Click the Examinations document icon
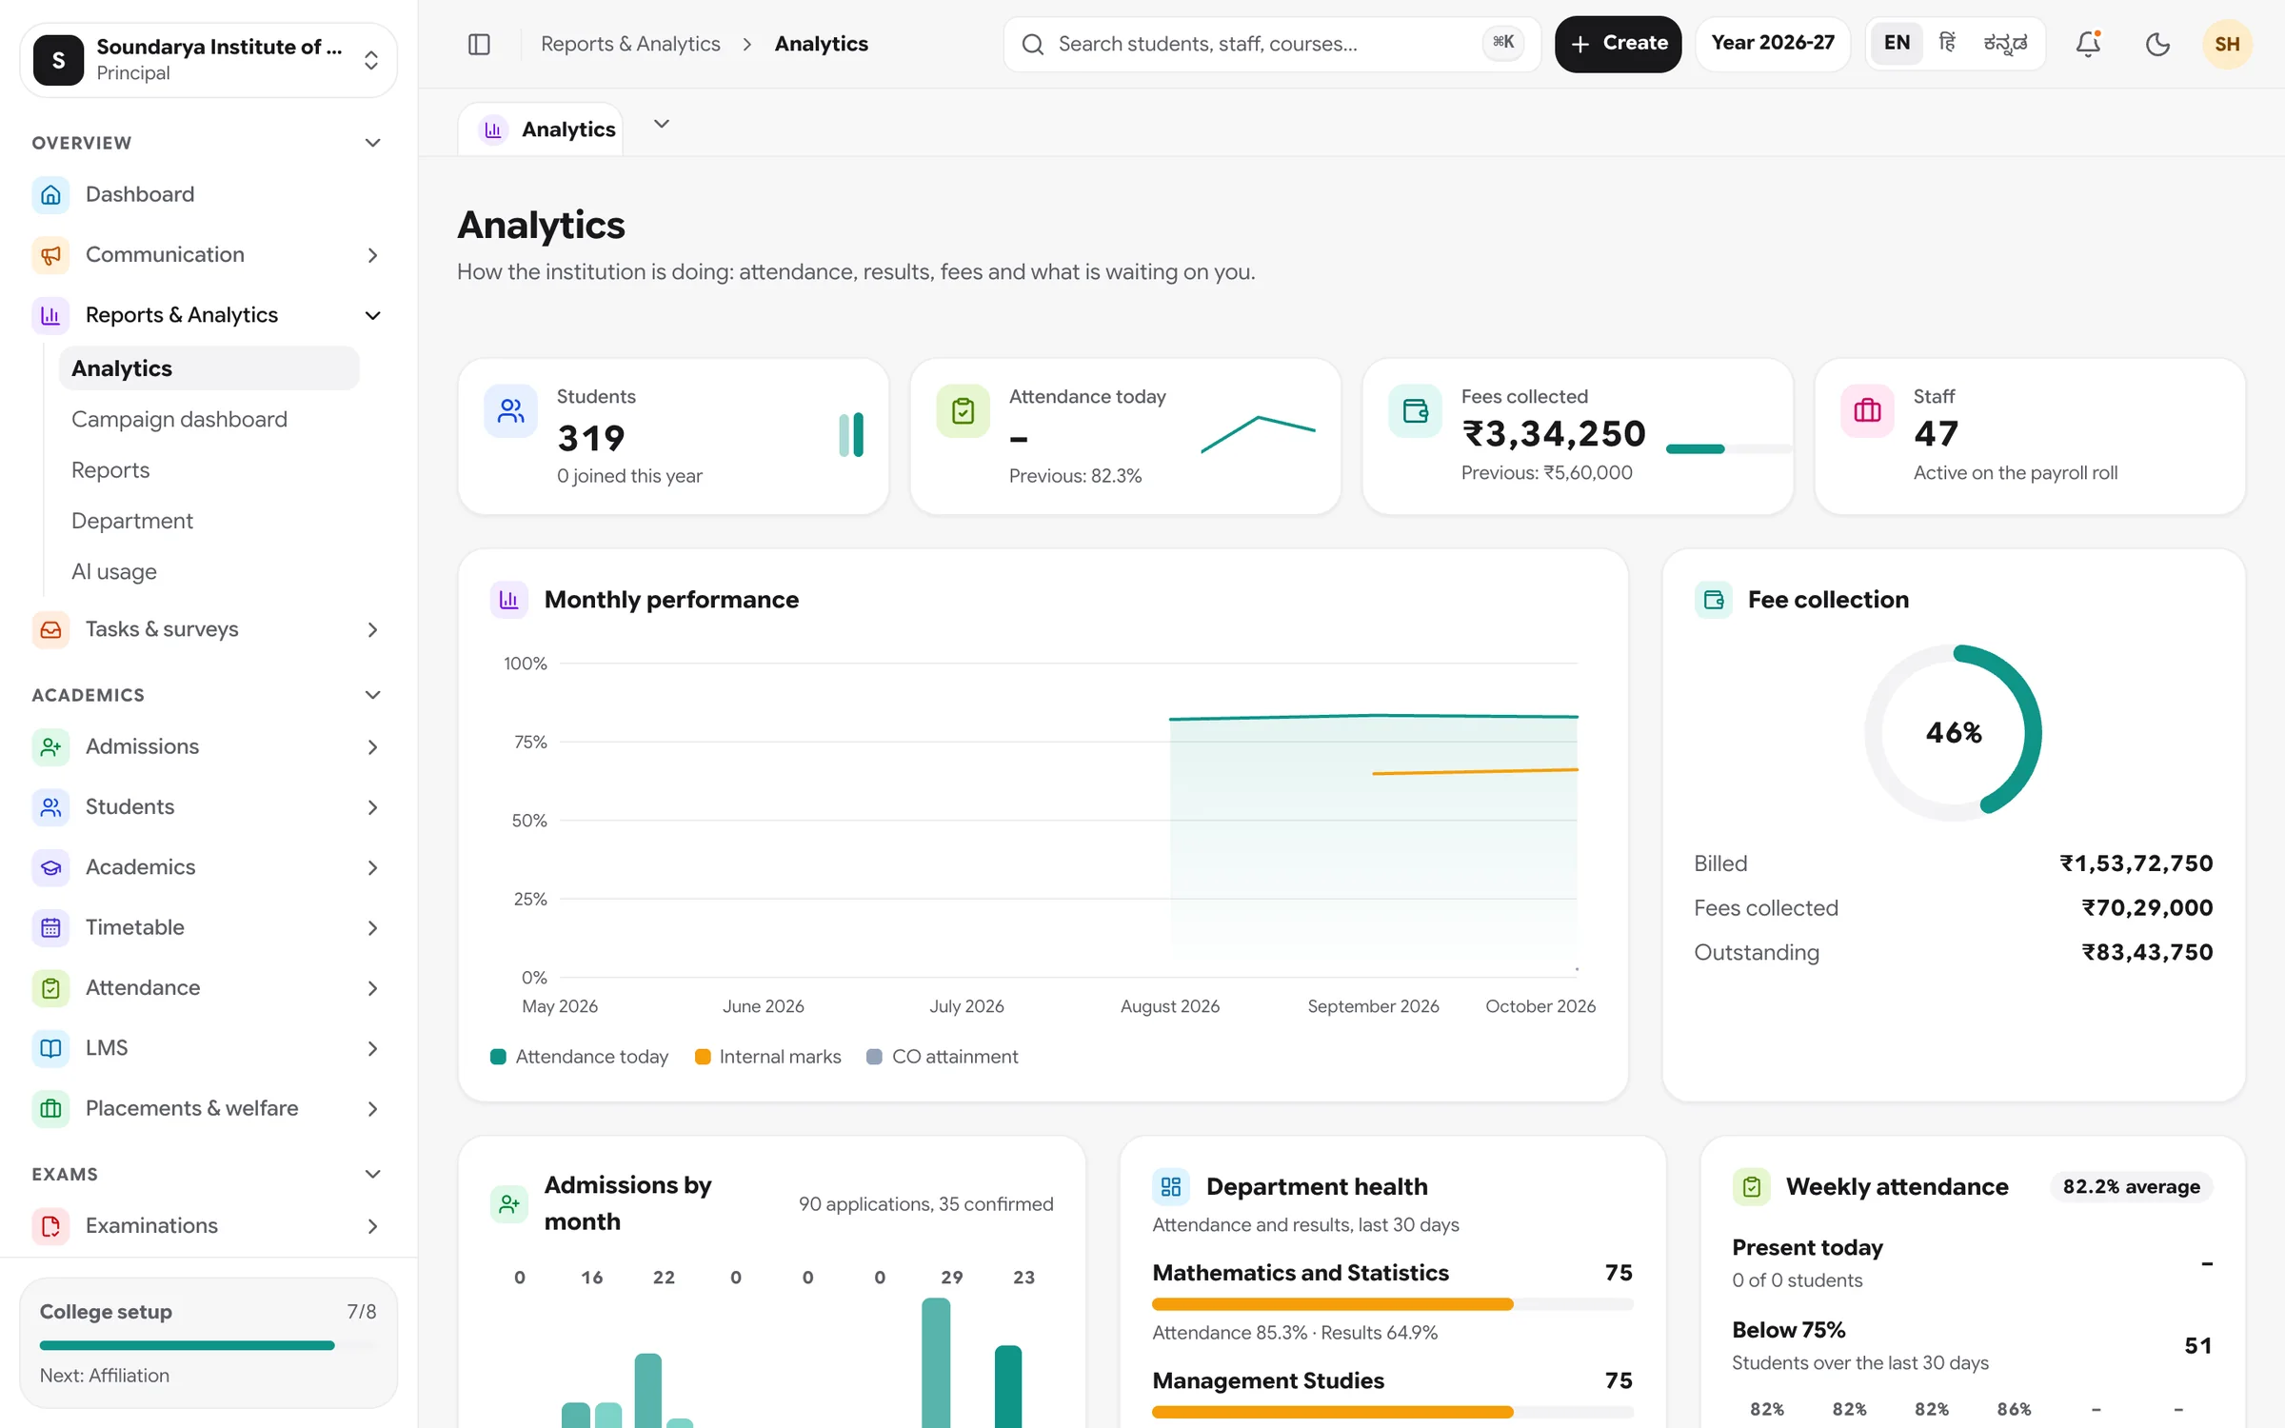The width and height of the screenshot is (2285, 1428). [x=50, y=1226]
